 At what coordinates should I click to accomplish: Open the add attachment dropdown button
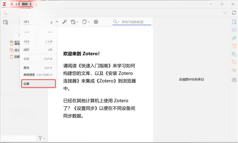click(x=74, y=22)
